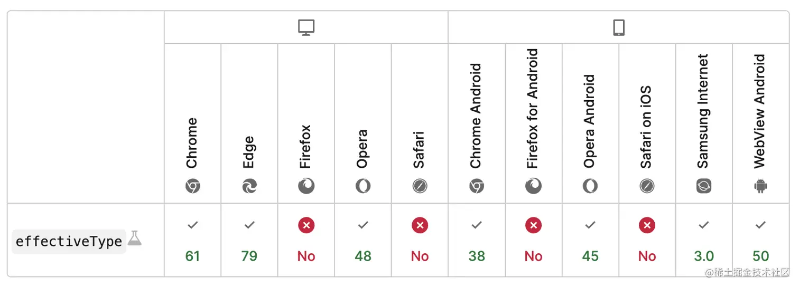Expand Edge version 79 support cell
Image resolution: width=799 pixels, height=287 pixels.
point(249,256)
